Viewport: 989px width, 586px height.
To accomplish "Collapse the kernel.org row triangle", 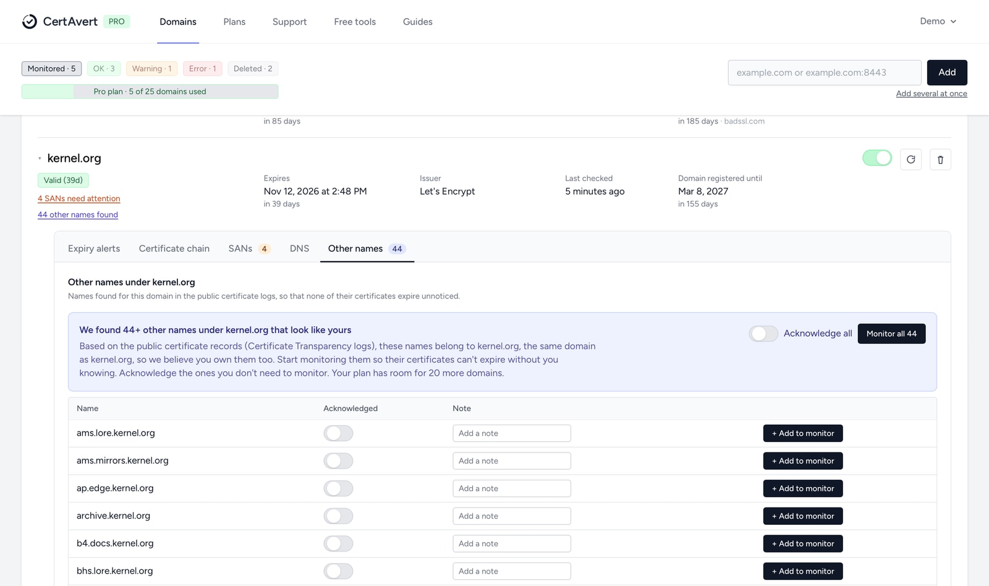I will [x=40, y=159].
